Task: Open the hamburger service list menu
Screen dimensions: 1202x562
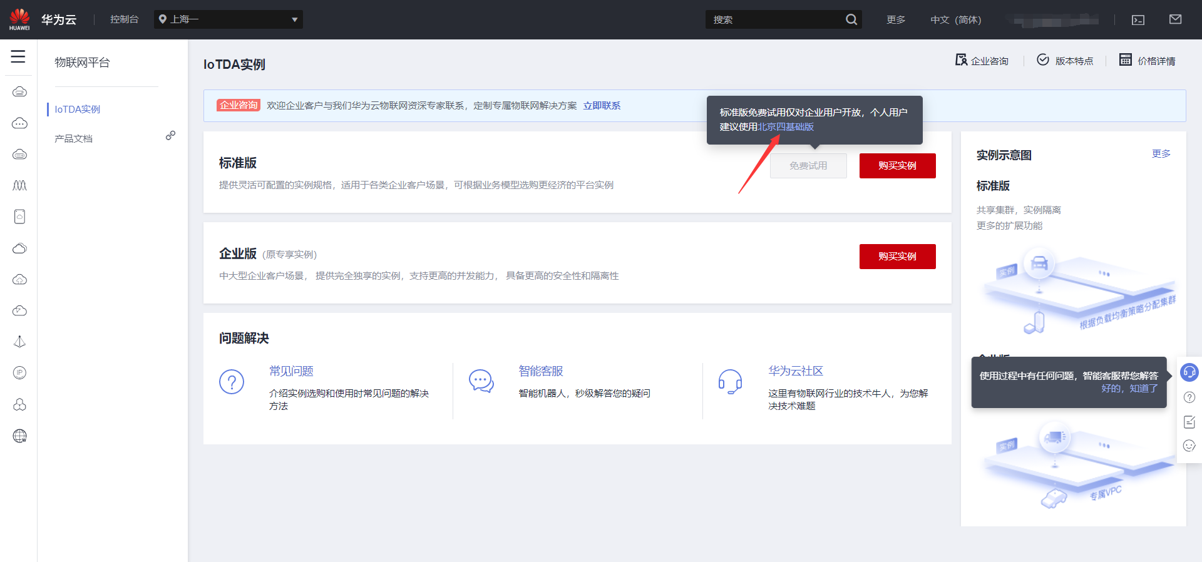Action: [x=18, y=56]
